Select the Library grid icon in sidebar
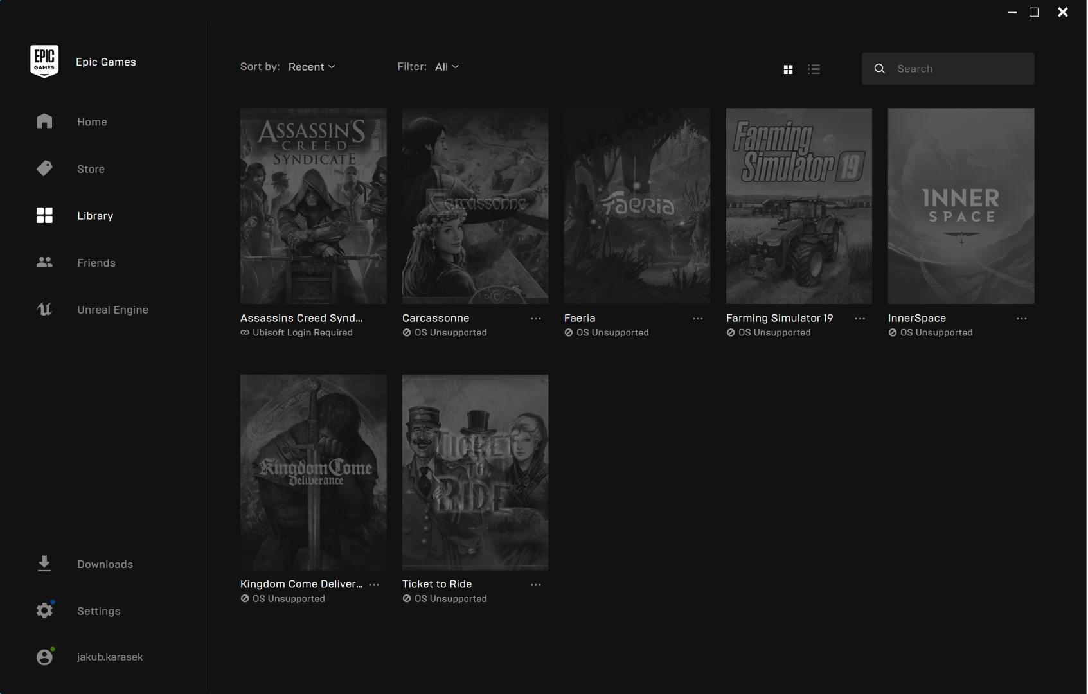 coord(44,215)
